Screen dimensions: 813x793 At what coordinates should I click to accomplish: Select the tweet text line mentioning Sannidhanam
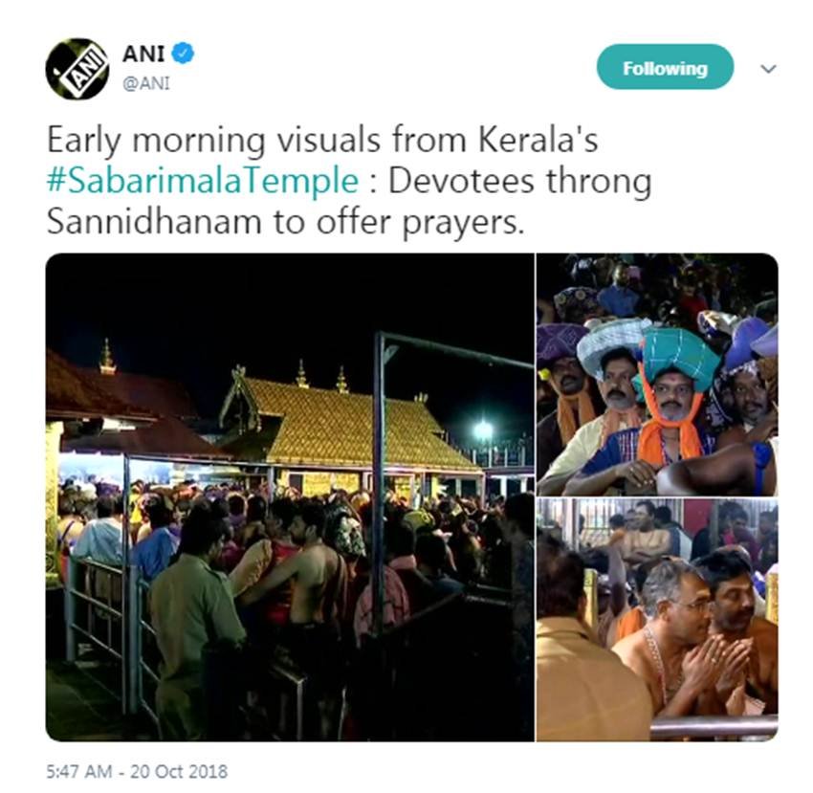point(286,222)
